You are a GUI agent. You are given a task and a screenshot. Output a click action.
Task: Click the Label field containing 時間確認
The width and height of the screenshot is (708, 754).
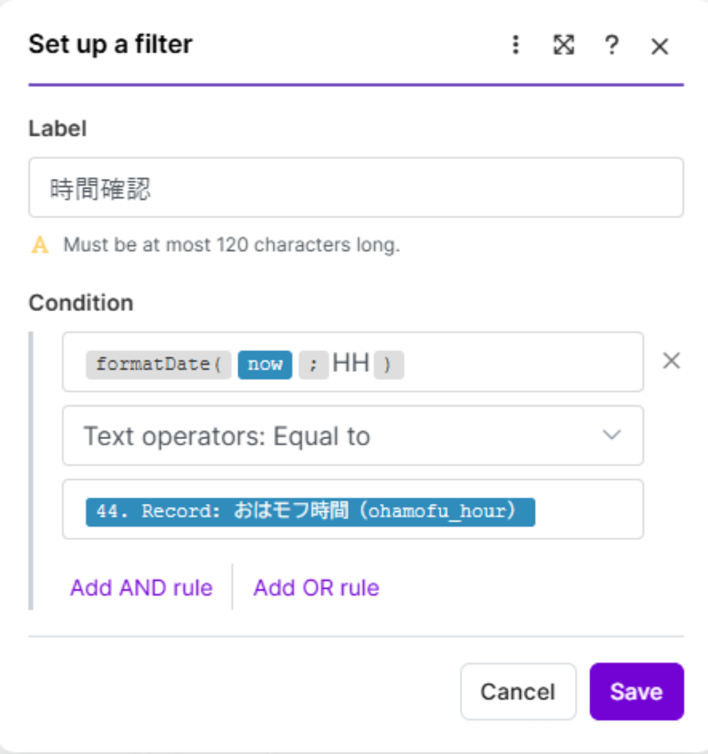(x=356, y=188)
